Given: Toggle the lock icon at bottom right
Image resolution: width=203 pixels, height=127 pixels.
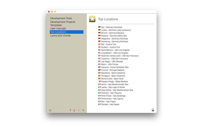Looking at the screenshot, I should point(153,110).
